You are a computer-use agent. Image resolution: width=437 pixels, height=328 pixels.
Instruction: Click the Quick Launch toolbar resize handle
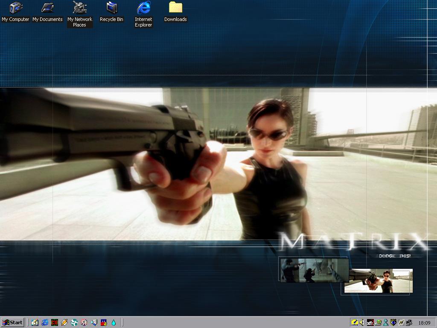click(x=28, y=322)
